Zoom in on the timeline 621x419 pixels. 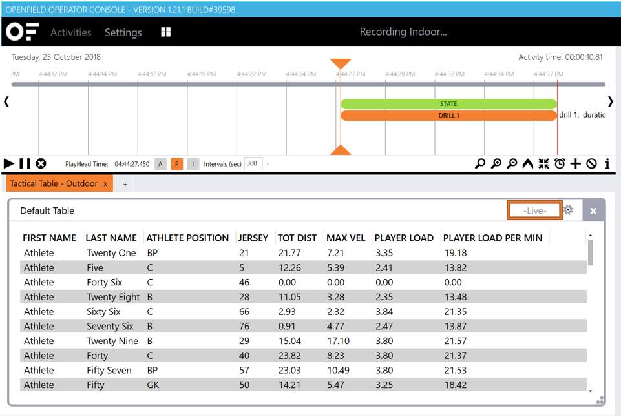[x=496, y=163]
